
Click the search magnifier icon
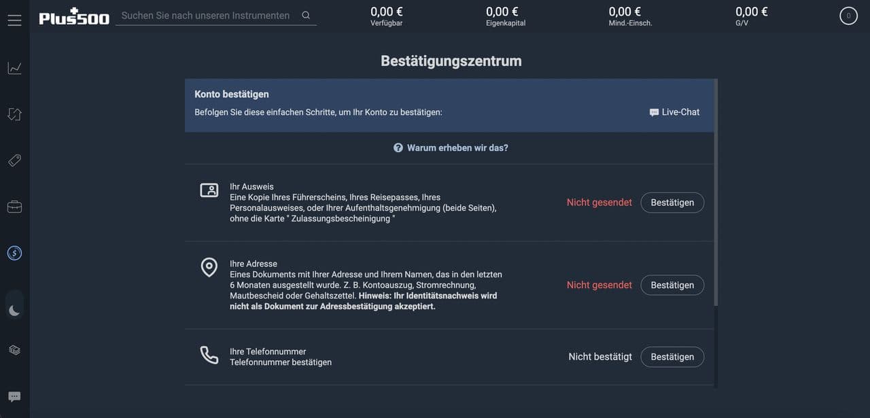pyautogui.click(x=306, y=15)
